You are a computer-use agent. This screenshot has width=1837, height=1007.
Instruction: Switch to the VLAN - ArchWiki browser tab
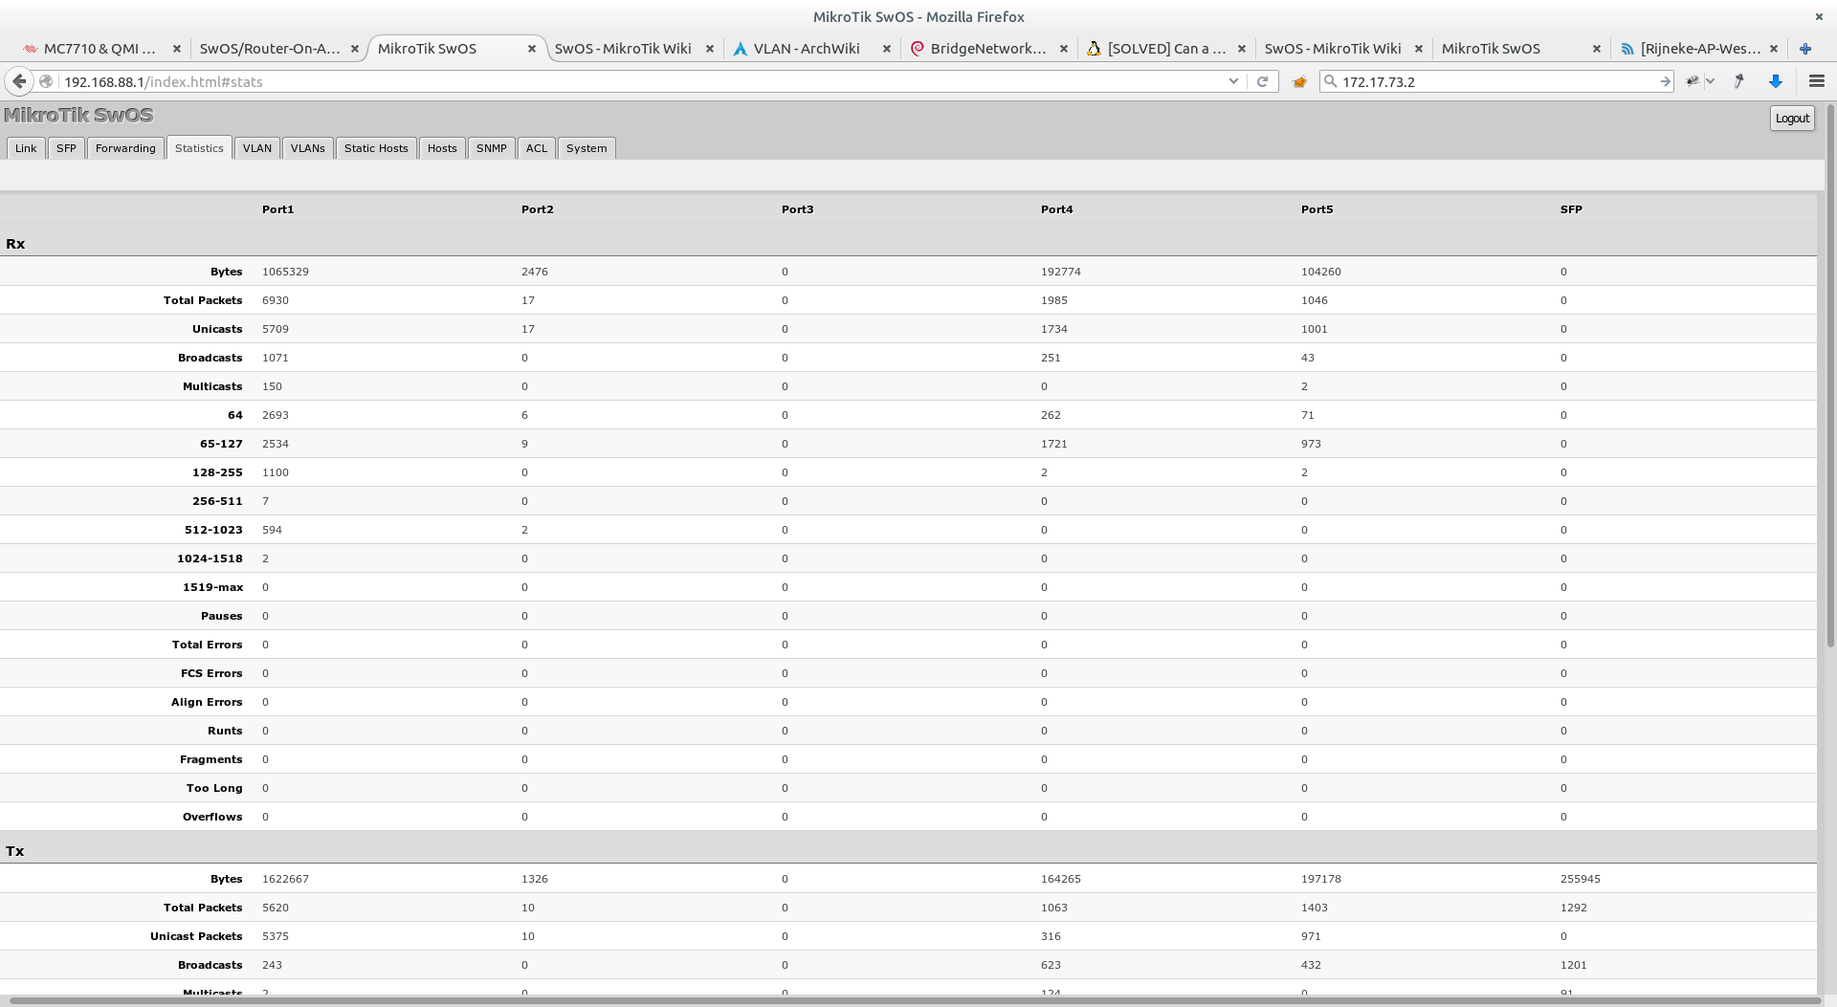(x=806, y=49)
